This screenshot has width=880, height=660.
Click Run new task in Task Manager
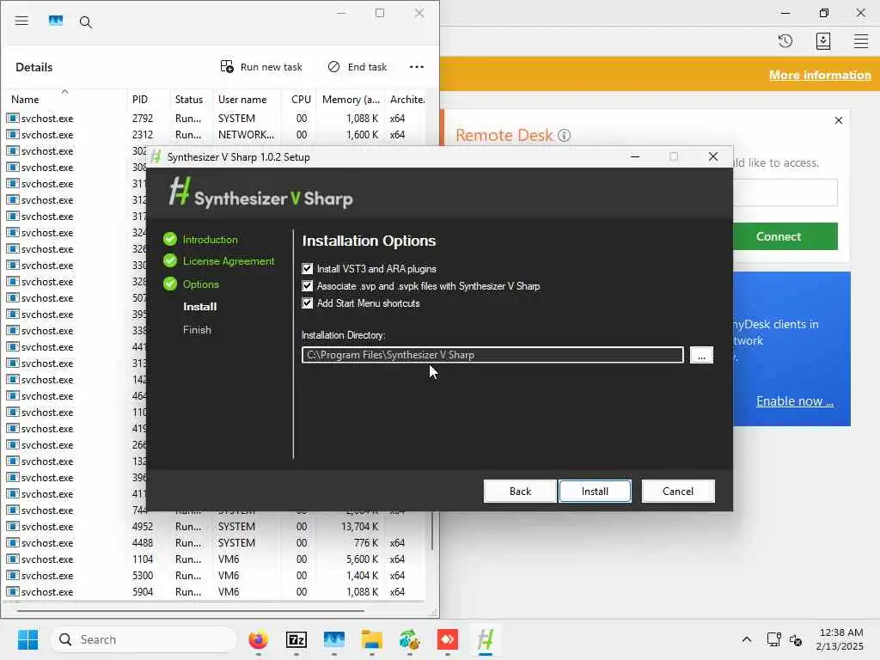tap(261, 67)
